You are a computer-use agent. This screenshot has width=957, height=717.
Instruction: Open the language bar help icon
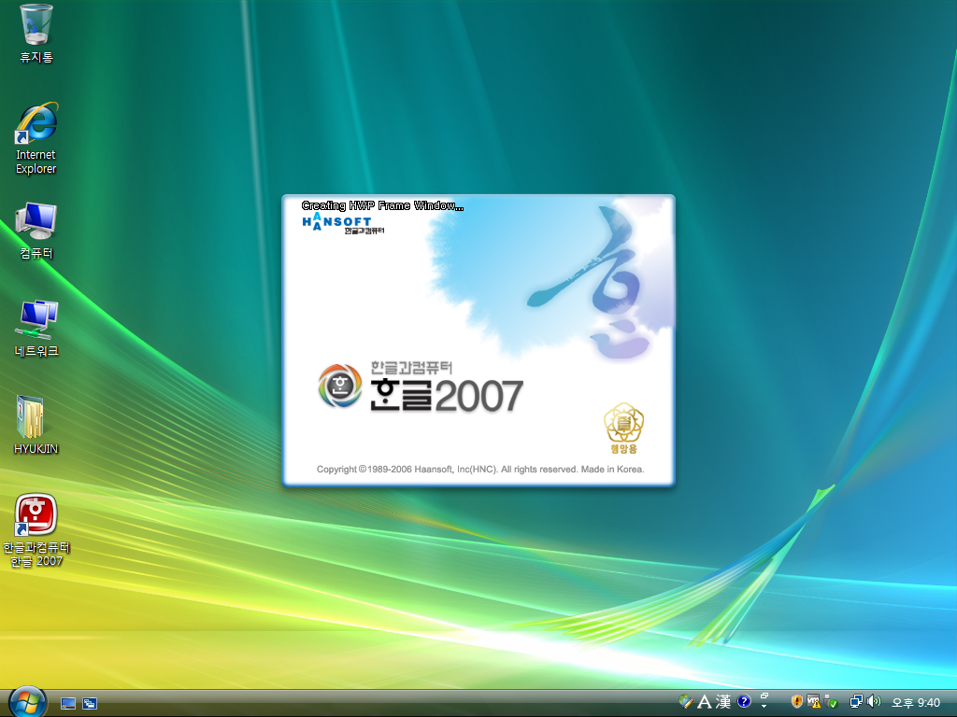click(x=743, y=702)
